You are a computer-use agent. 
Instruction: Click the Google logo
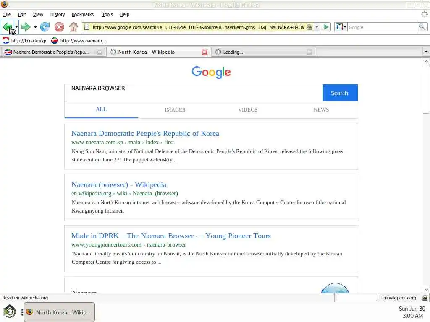pyautogui.click(x=211, y=72)
